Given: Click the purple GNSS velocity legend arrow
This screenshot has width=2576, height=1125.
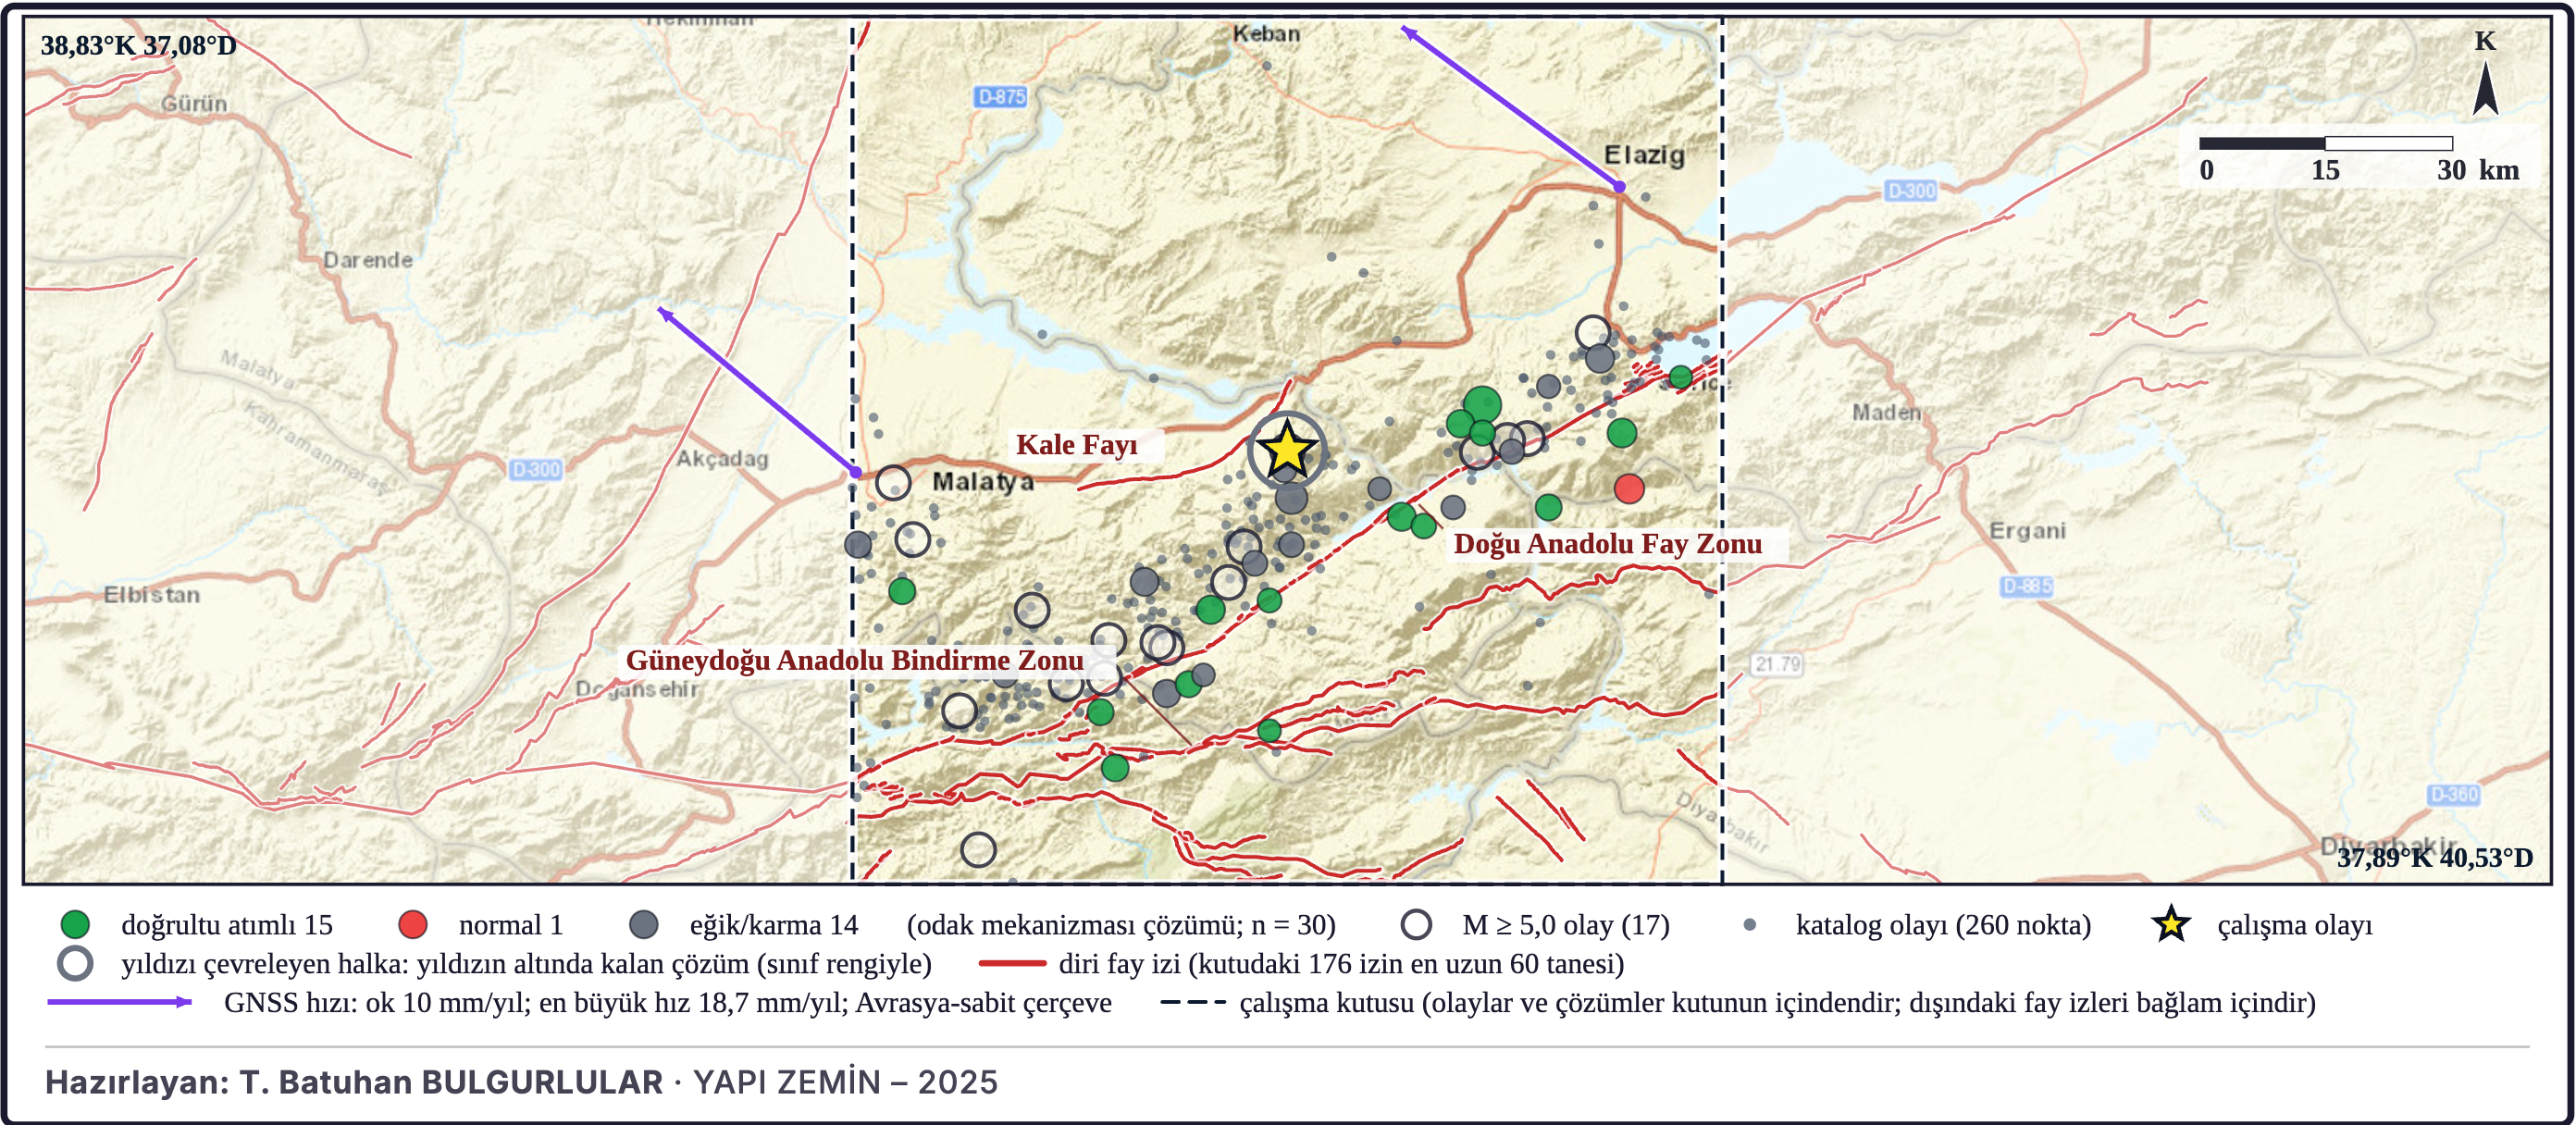Looking at the screenshot, I should [x=119, y=1002].
